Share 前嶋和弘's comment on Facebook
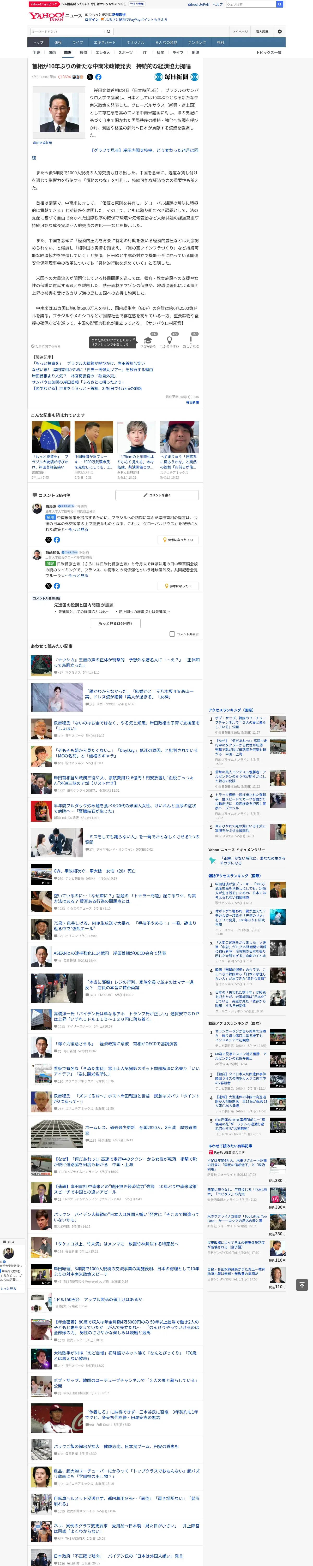The width and height of the screenshot is (313, 1566). pyautogui.click(x=57, y=586)
